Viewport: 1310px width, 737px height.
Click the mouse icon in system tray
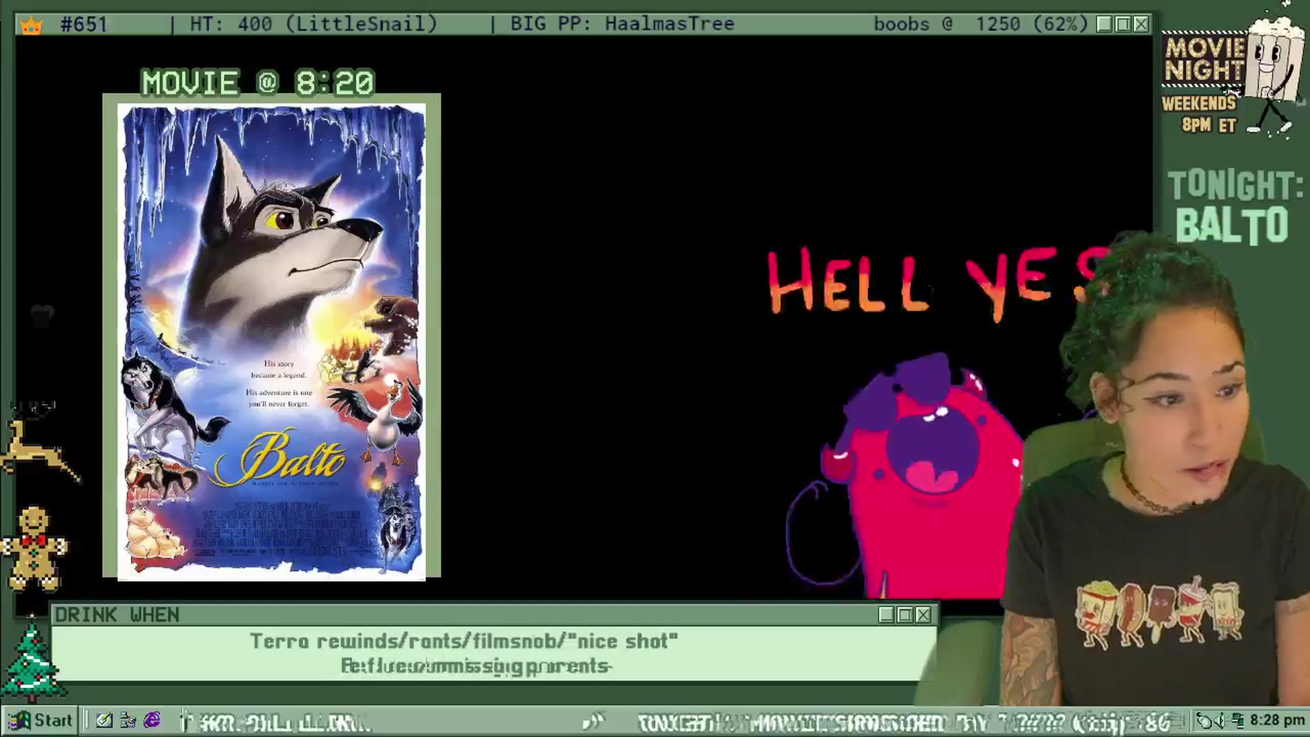[x=1205, y=720]
